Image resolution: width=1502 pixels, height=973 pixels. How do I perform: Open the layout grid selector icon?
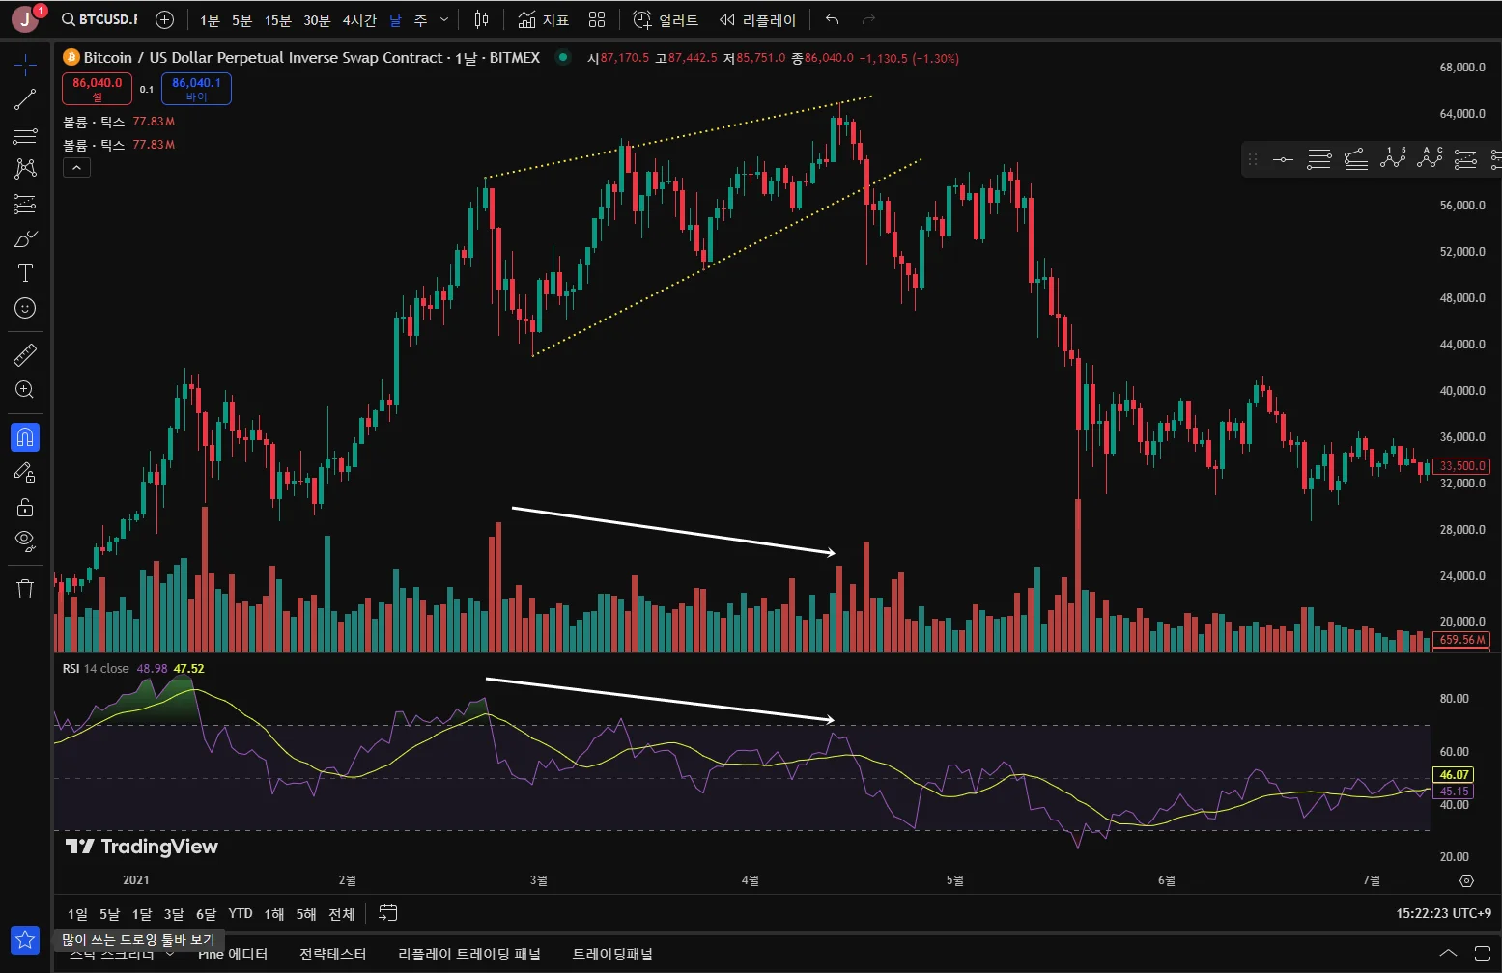[x=597, y=20]
